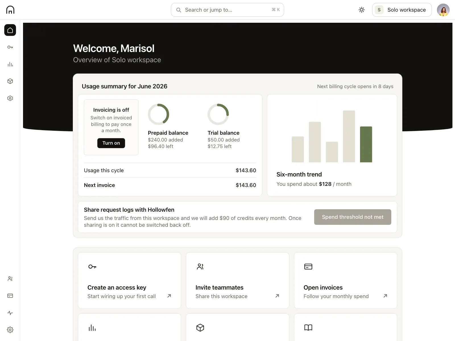This screenshot has width=455, height=341.
Task: Open billing via the sidebar card icon
Action: pos(10,296)
